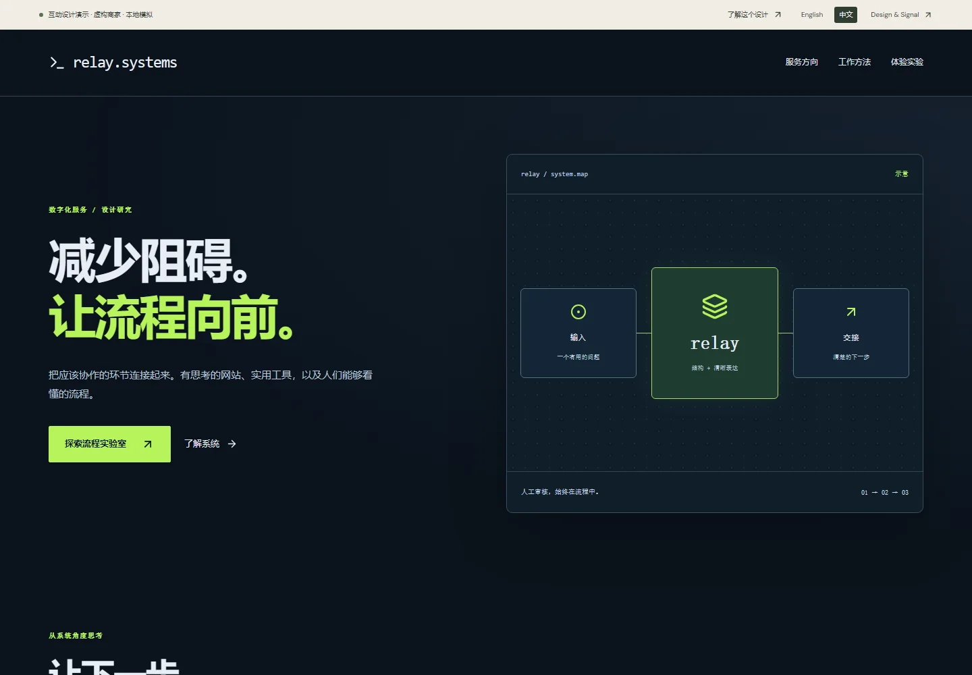This screenshot has width=972, height=675.
Task: Open the relay.systems home link
Action: pos(113,63)
